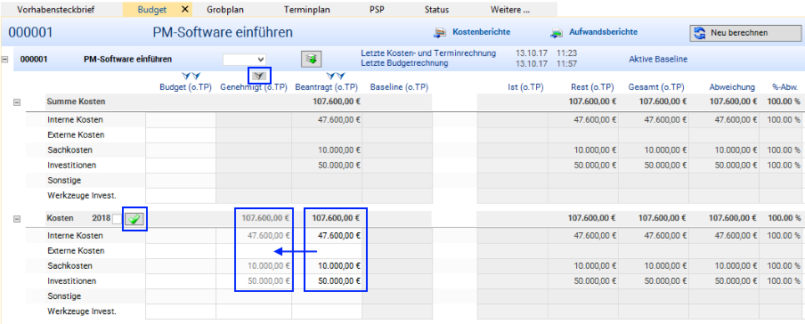Select the Beantragt cell for Externe Kosten 2018
805x324 pixels.
(327, 251)
